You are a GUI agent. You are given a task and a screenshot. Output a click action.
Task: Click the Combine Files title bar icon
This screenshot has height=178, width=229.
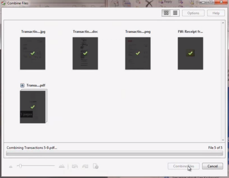[x=4, y=3]
